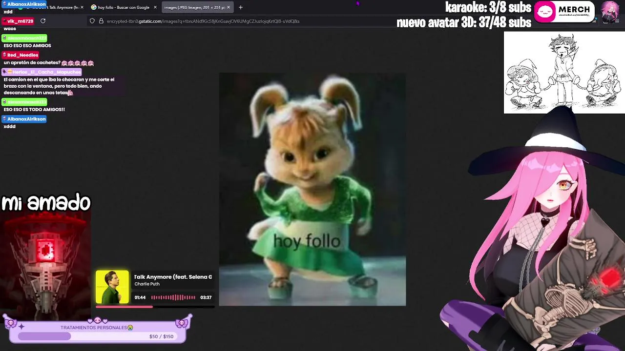Close the 'hoy follo - Buscar con Google' tab
Screen dimensions: 625x351
coord(155,7)
